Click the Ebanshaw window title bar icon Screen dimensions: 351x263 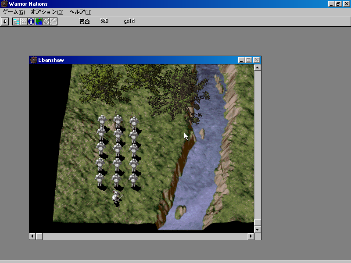pos(34,60)
